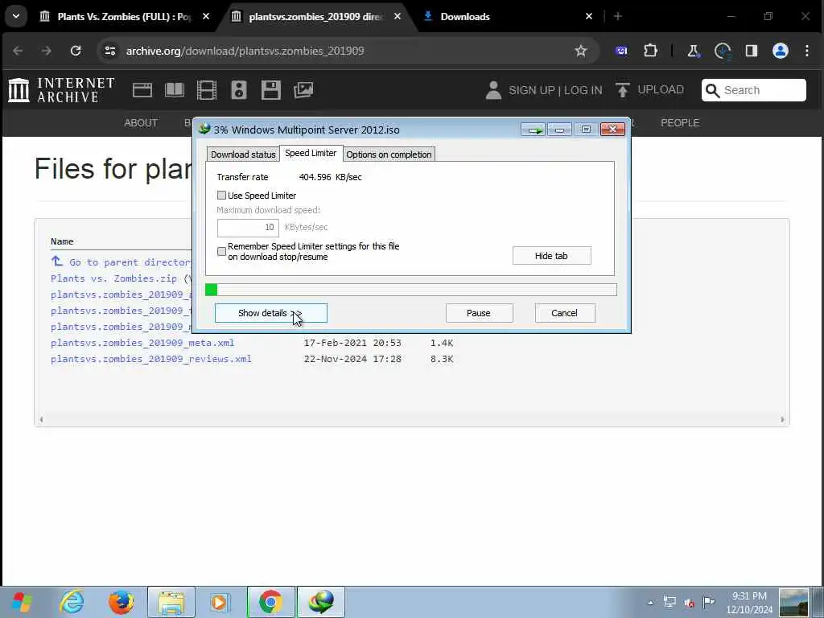Click the Internet Archive Search field

[x=754, y=90]
